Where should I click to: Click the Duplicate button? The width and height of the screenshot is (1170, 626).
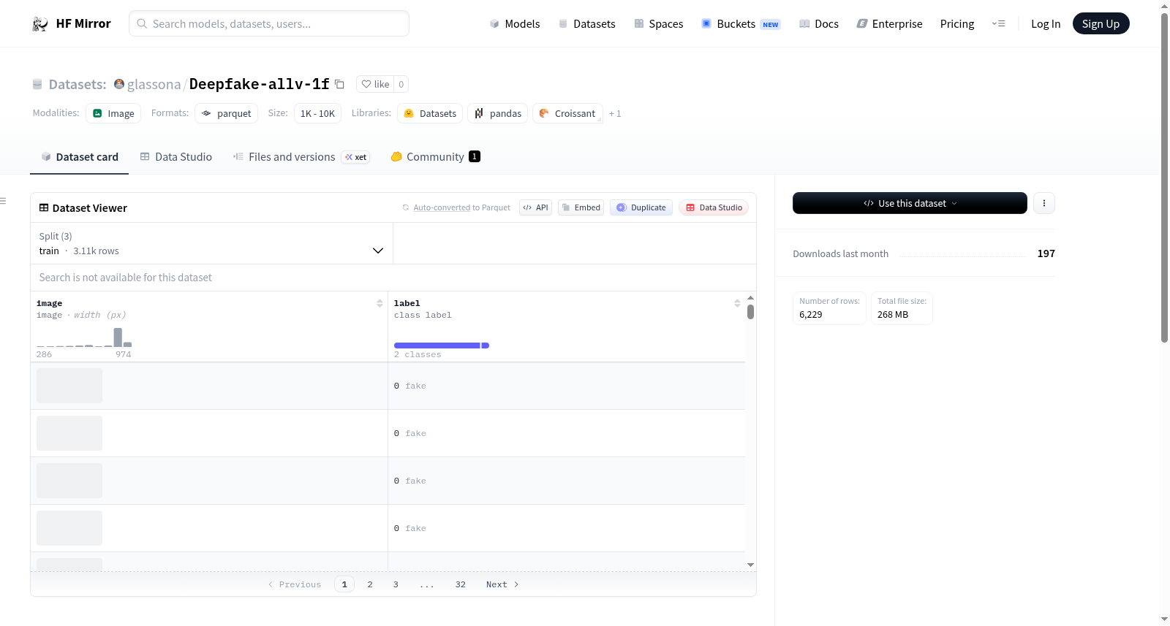click(x=641, y=207)
